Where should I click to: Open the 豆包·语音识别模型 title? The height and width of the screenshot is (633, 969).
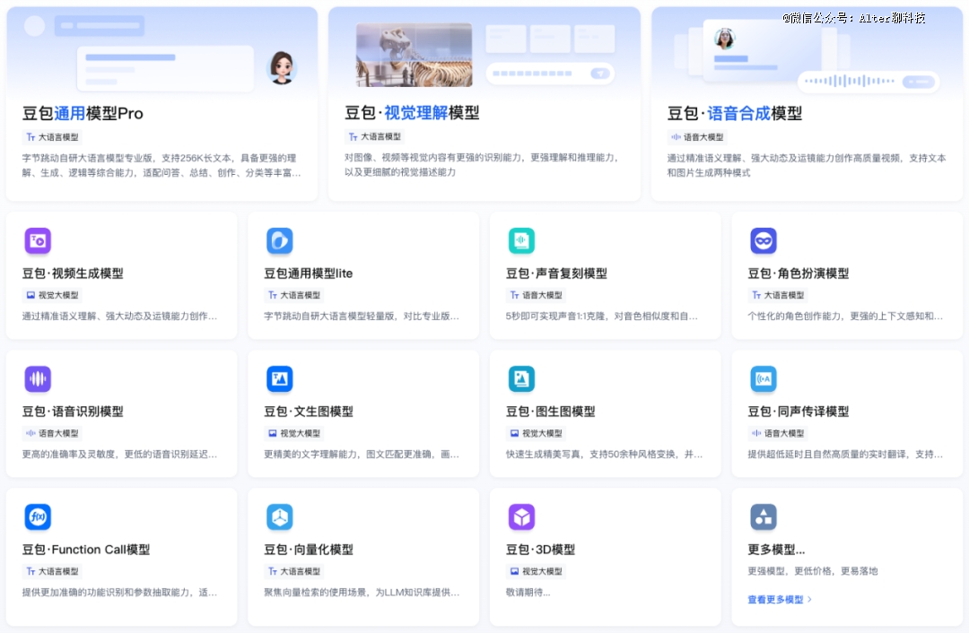click(x=73, y=412)
